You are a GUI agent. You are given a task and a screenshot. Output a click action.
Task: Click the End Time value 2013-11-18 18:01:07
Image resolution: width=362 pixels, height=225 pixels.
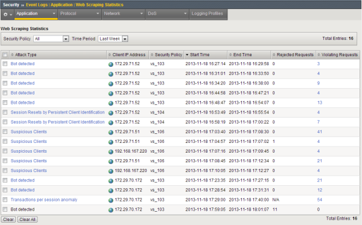[x=249, y=209]
